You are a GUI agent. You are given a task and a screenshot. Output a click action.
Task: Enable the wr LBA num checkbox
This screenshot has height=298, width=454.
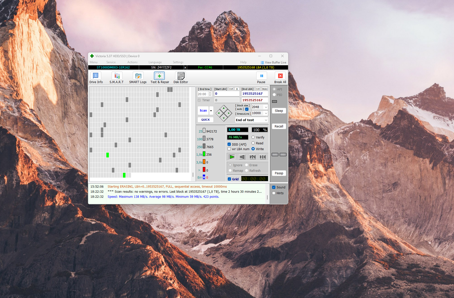click(229, 149)
